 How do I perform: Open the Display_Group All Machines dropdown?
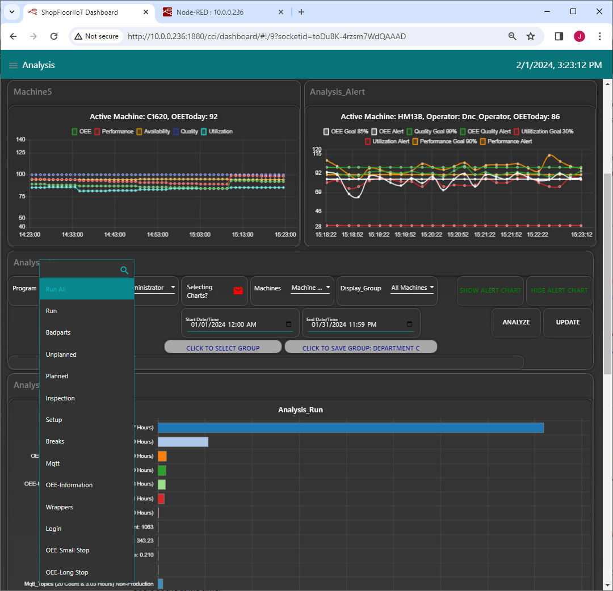412,288
